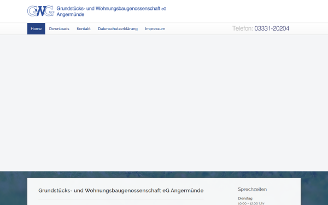Viewport: 328px width, 205px height.
Task: Open the Home menu item
Action: pyautogui.click(x=36, y=28)
